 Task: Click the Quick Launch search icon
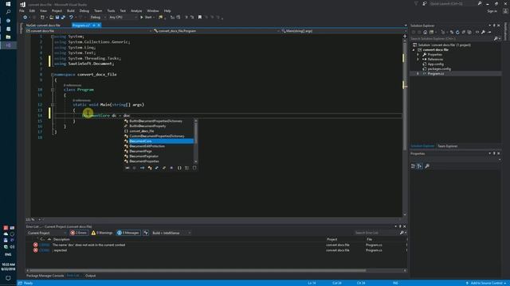pos(480,3)
